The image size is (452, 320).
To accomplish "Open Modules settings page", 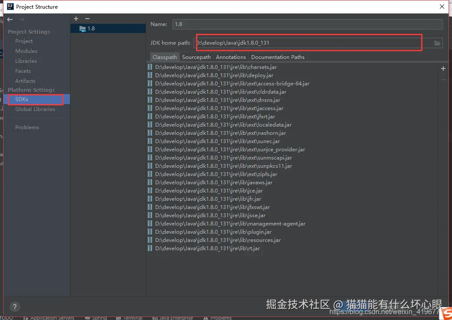I will [26, 51].
